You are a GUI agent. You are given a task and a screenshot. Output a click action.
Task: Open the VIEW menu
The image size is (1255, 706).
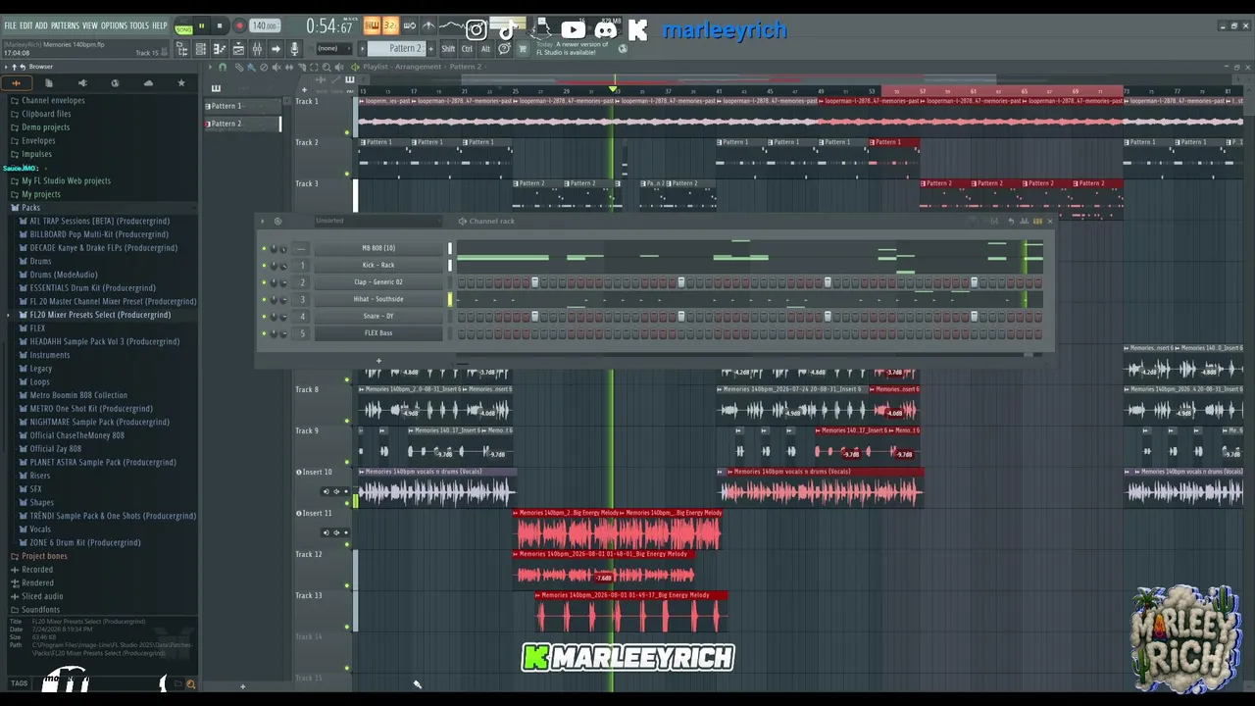(90, 25)
